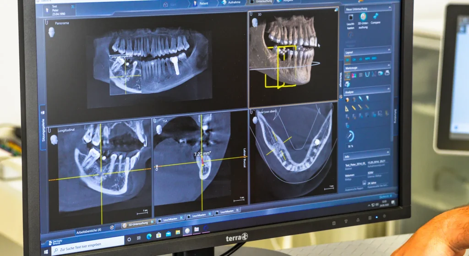Switch layout to ENDO

[374, 59]
